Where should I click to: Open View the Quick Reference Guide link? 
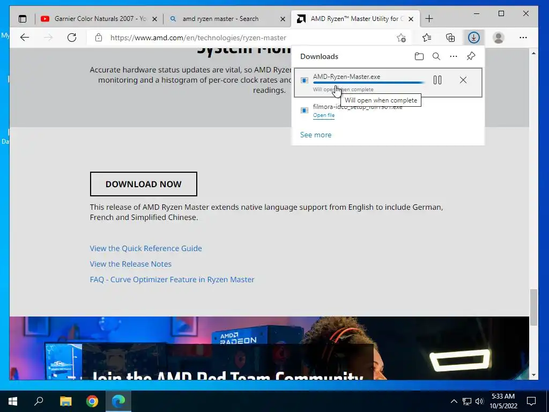(146, 248)
